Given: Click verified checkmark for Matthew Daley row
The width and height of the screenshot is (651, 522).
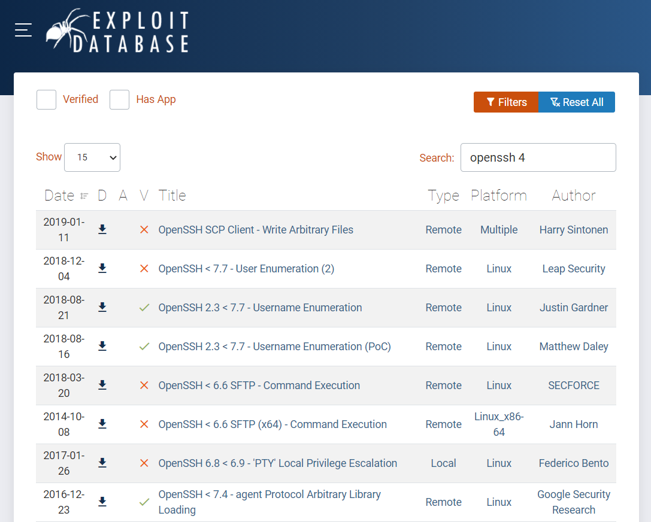Looking at the screenshot, I should click(144, 347).
